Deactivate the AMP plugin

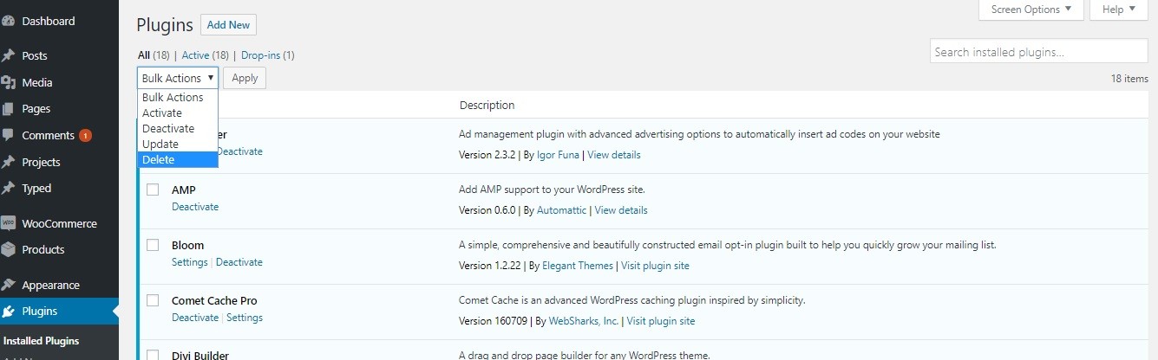[195, 207]
